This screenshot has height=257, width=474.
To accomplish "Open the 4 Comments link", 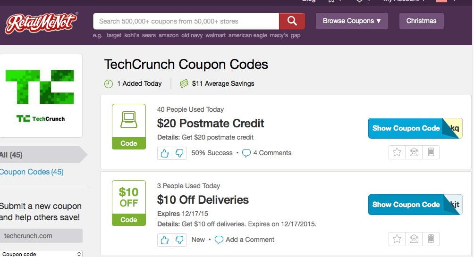I will pyautogui.click(x=267, y=153).
